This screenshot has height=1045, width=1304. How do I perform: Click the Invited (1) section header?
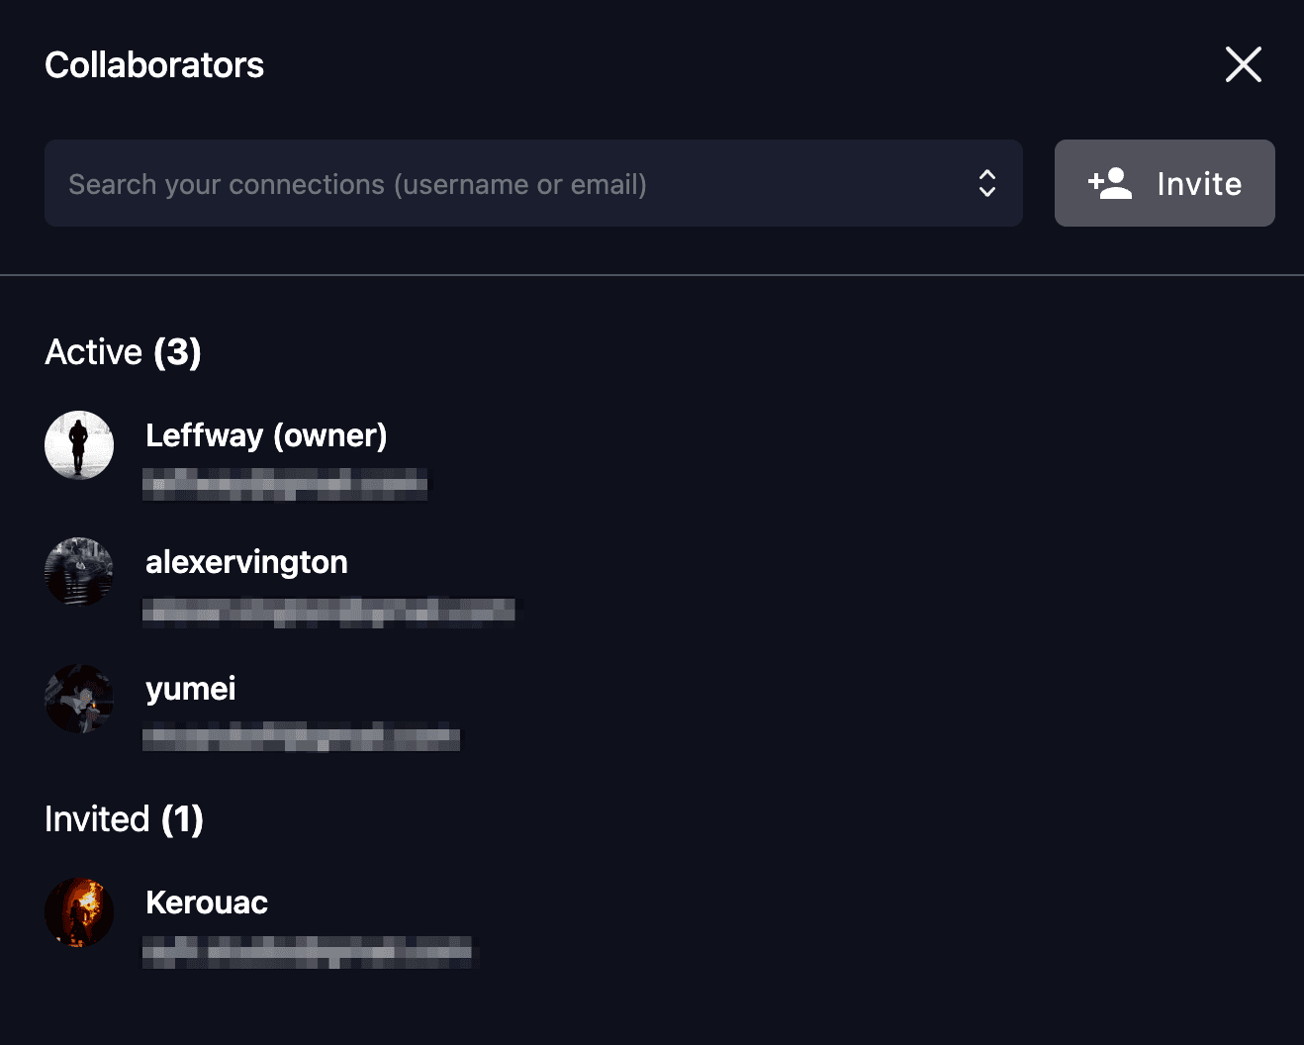pyautogui.click(x=123, y=818)
